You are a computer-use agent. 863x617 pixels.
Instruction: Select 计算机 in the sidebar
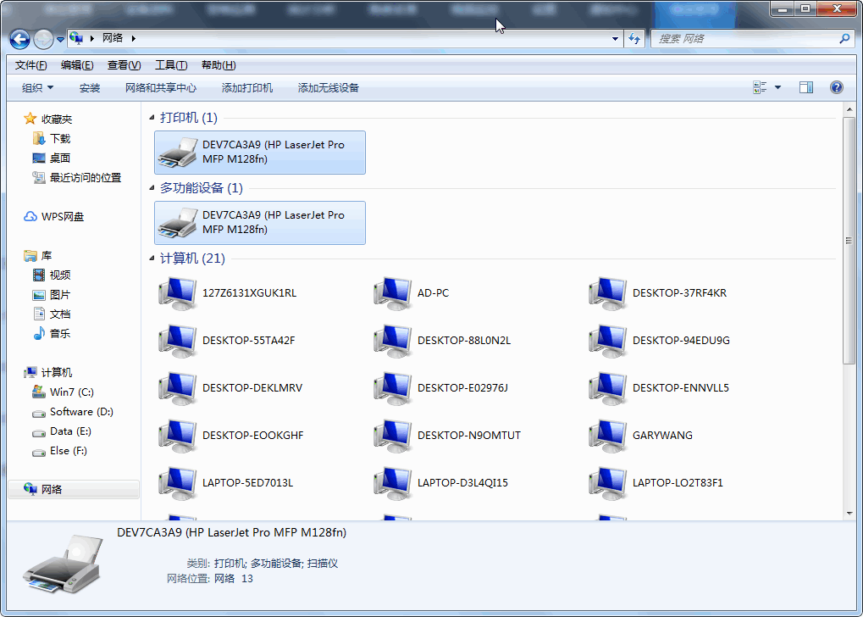(x=48, y=373)
